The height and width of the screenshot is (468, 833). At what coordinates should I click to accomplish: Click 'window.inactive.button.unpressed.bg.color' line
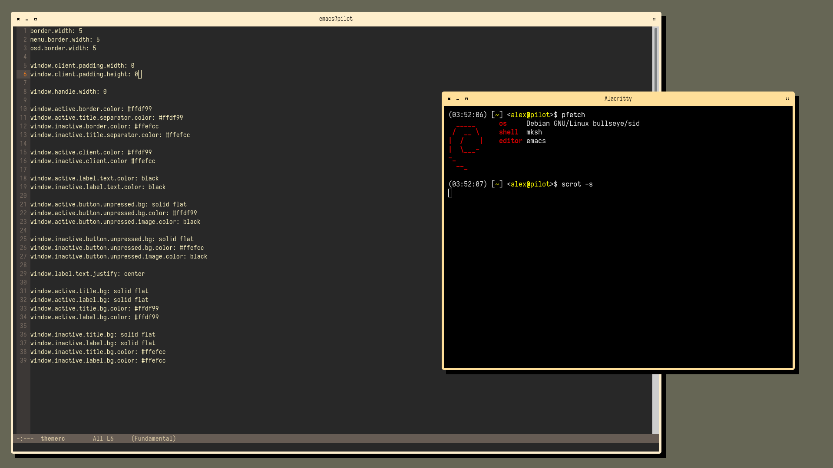tap(117, 248)
